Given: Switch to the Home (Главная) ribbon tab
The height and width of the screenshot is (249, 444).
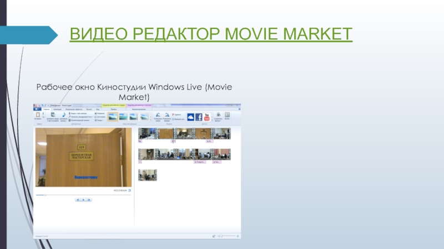Looking at the screenshot, I should (46, 109).
